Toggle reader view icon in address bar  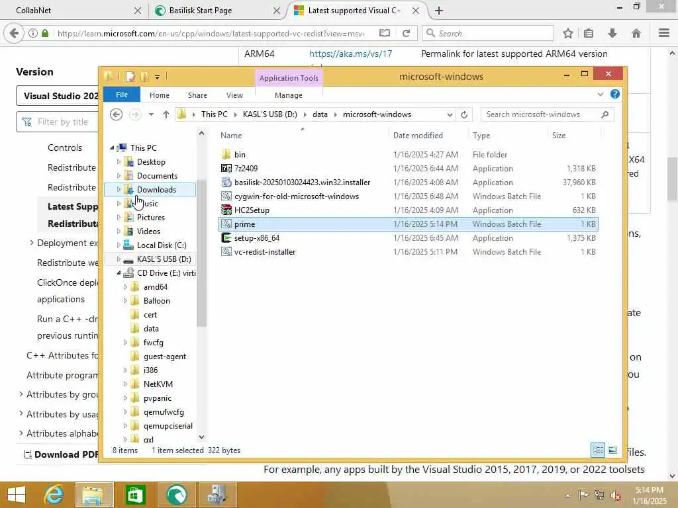(385, 33)
